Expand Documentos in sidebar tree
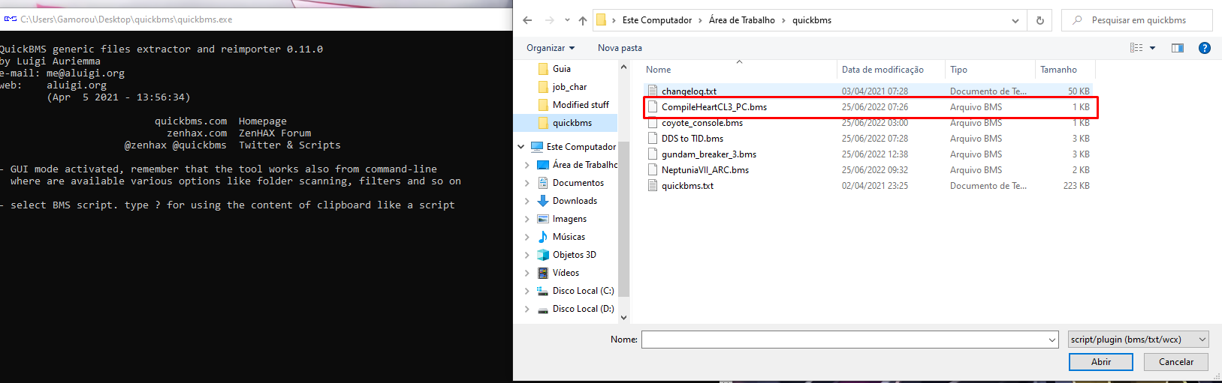 click(527, 183)
